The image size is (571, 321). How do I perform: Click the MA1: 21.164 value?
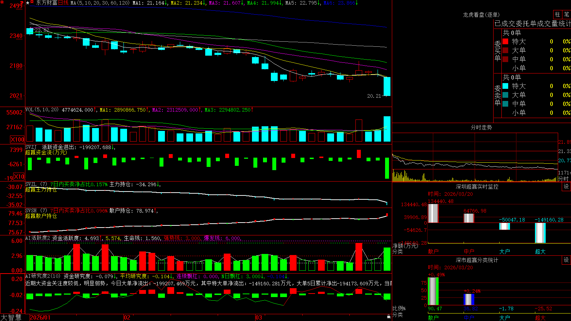point(150,3)
